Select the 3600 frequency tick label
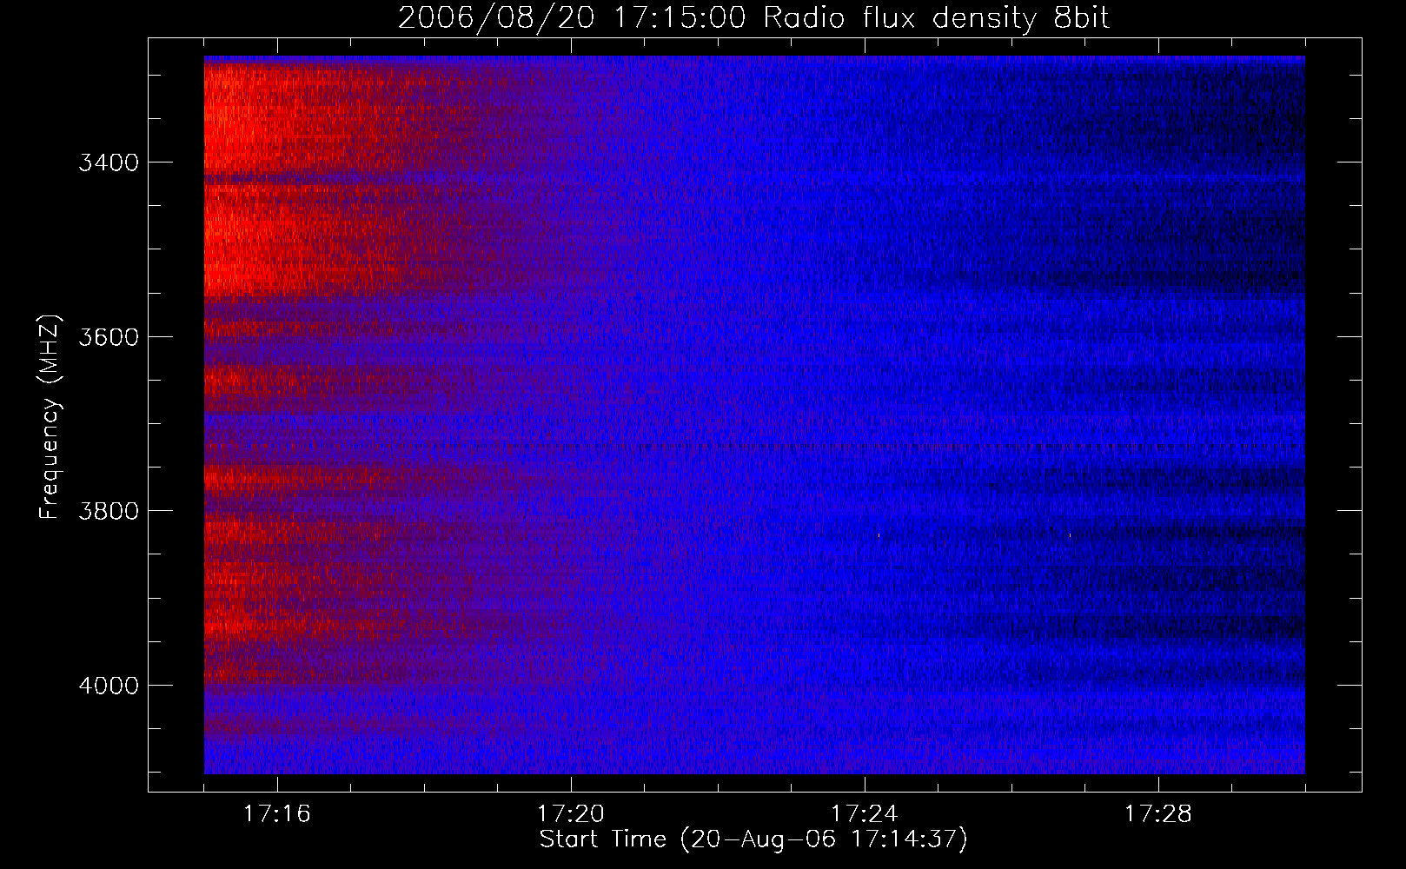This screenshot has width=1406, height=869. [109, 337]
